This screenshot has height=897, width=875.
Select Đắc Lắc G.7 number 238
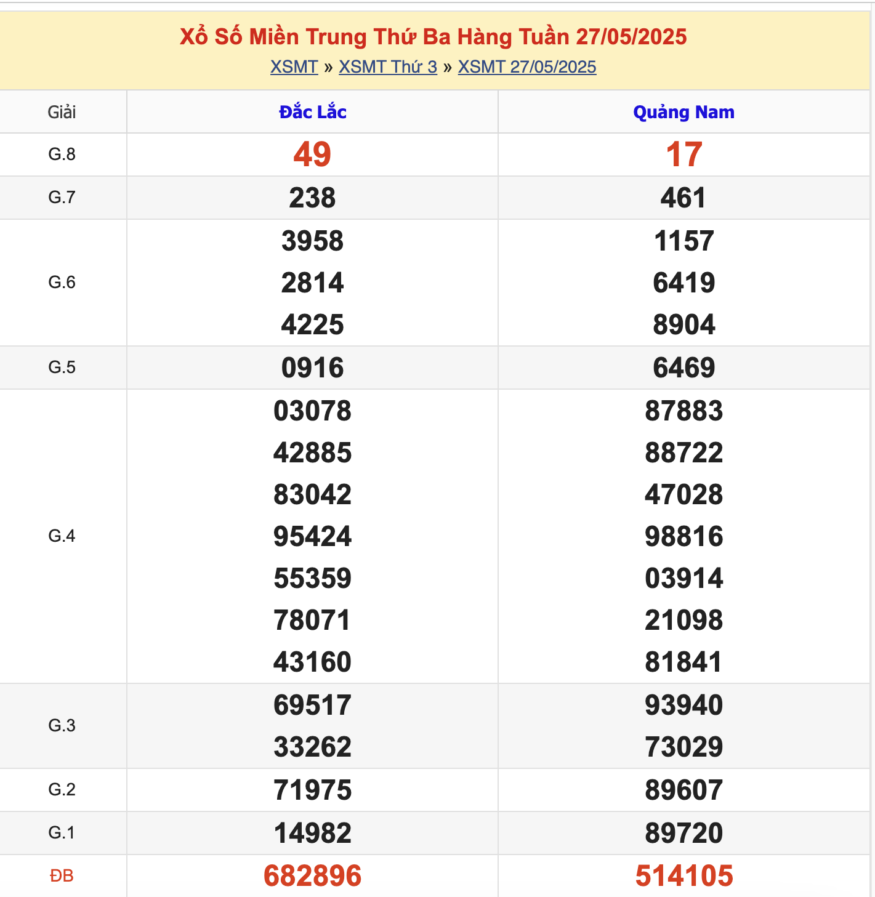pos(313,198)
